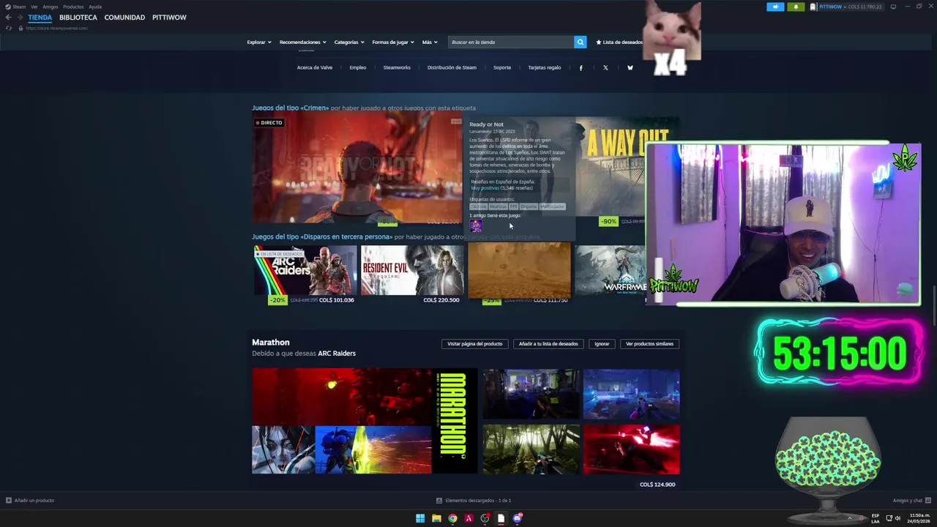Click the plus icon for Añadir un producto
Image resolution: width=937 pixels, height=527 pixels.
pyautogui.click(x=9, y=501)
